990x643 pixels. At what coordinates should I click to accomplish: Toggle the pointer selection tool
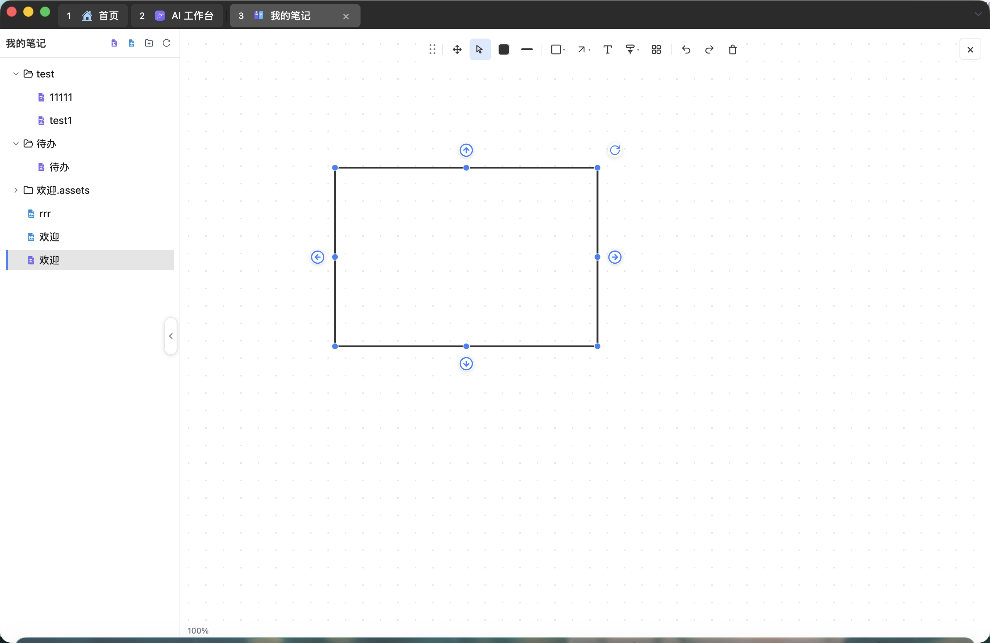pyautogui.click(x=480, y=49)
